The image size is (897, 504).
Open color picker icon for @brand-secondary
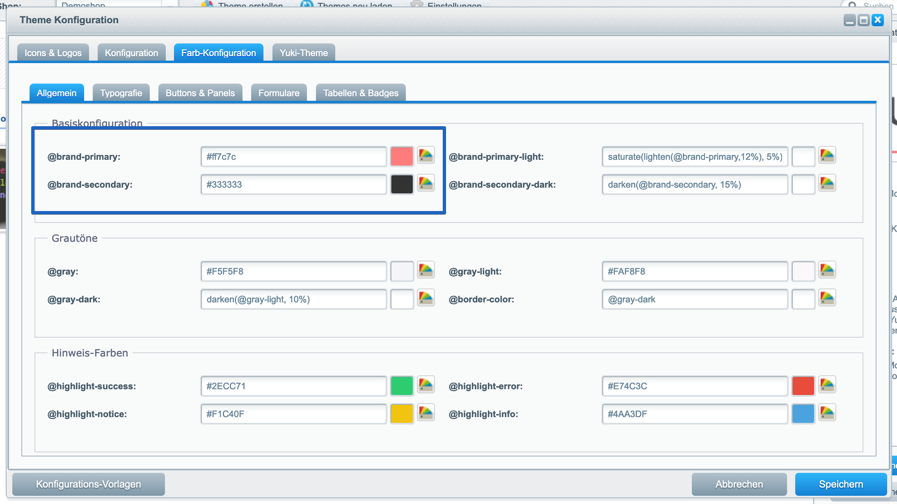pyautogui.click(x=426, y=184)
